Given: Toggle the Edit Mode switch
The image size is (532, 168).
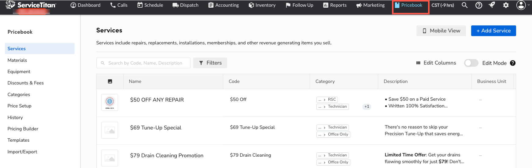Looking at the screenshot, I should [471, 63].
